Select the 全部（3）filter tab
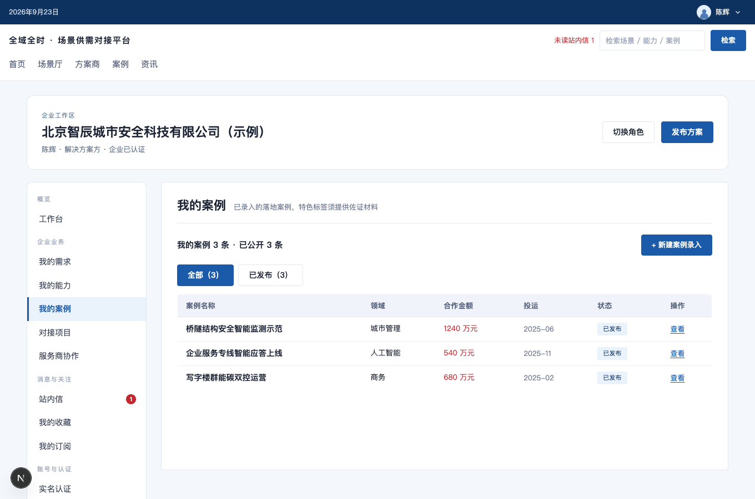The height and width of the screenshot is (499, 755). (205, 275)
